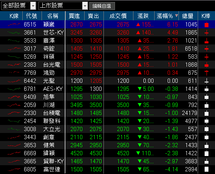Screen dimensions: 215x174
Task: Open the 全部股票 dropdown arrow
Action: pos(33,6)
